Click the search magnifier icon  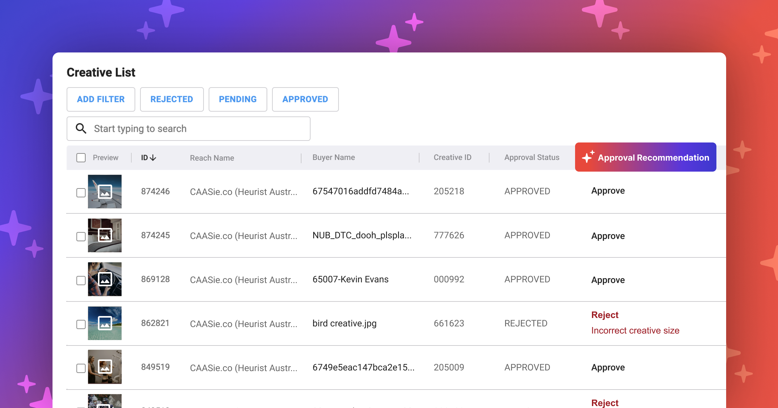(x=81, y=129)
